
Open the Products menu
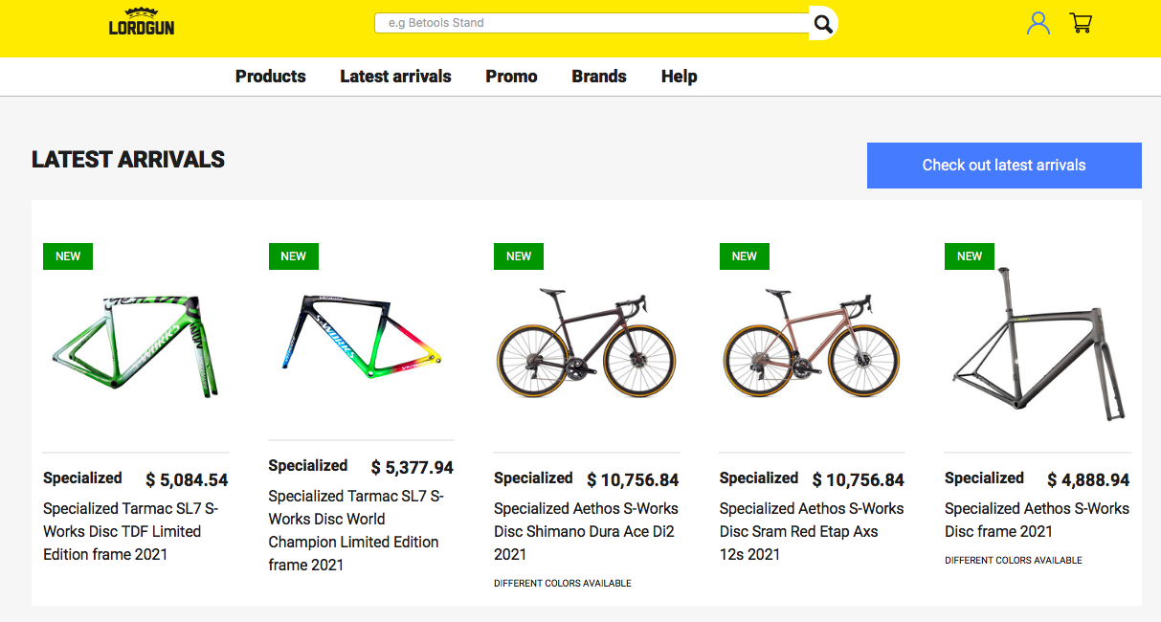(271, 77)
